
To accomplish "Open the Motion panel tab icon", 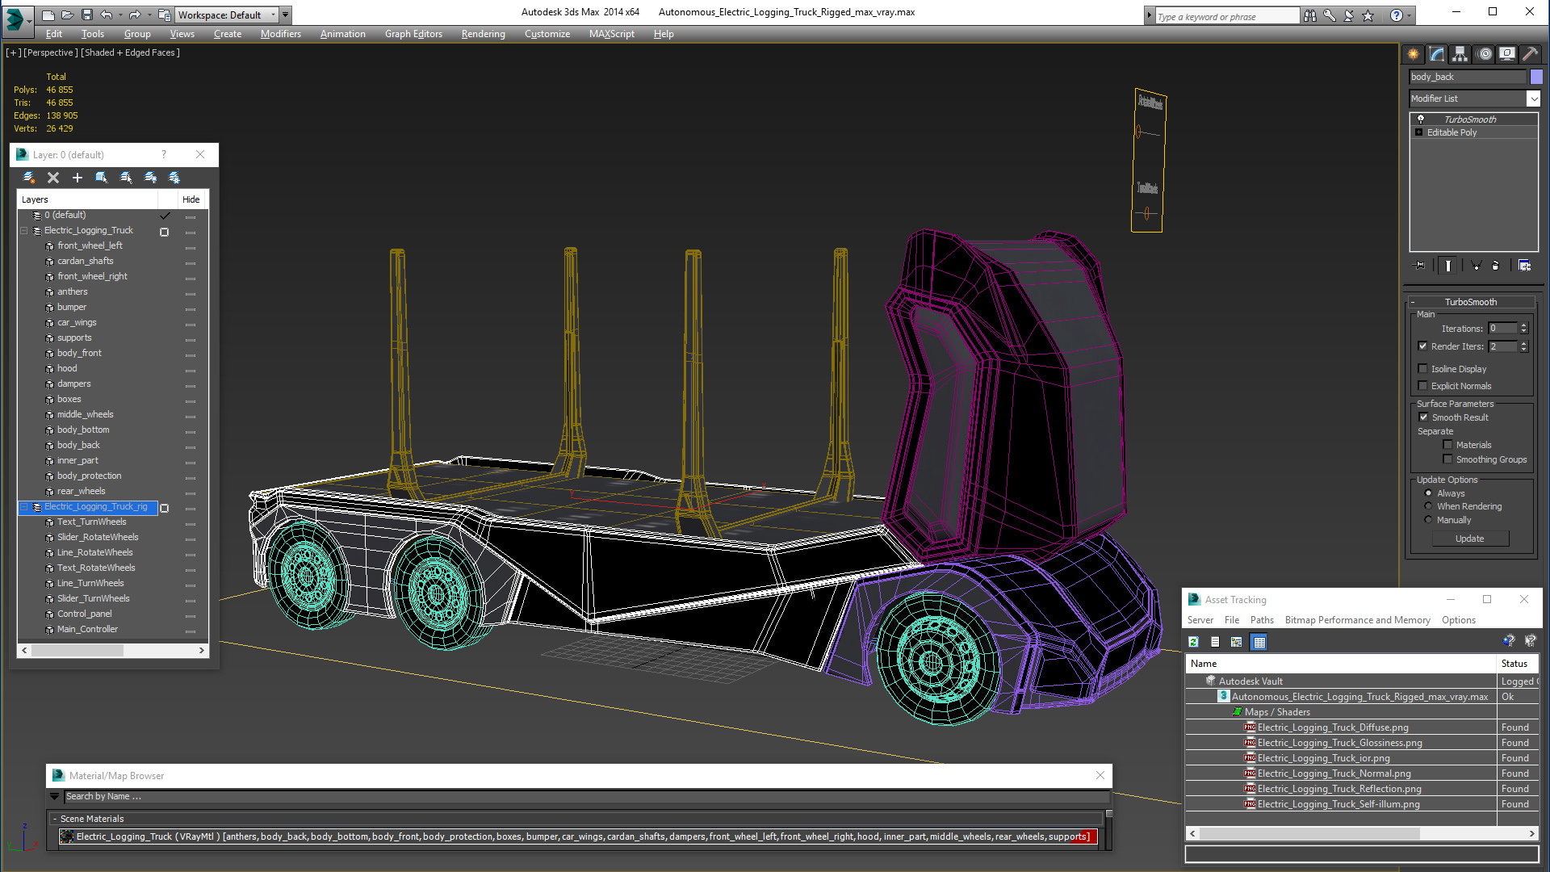I will pyautogui.click(x=1484, y=54).
